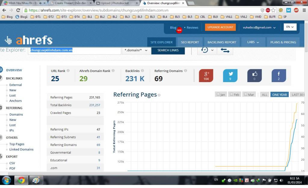
Task: Reload the page with refresh icon
Action: click(x=18, y=10)
